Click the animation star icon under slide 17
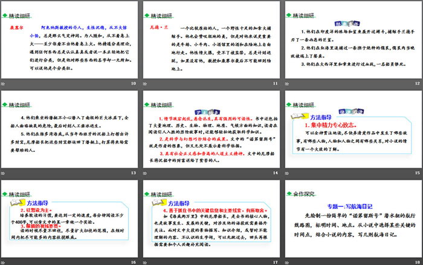 [x=145, y=263]
